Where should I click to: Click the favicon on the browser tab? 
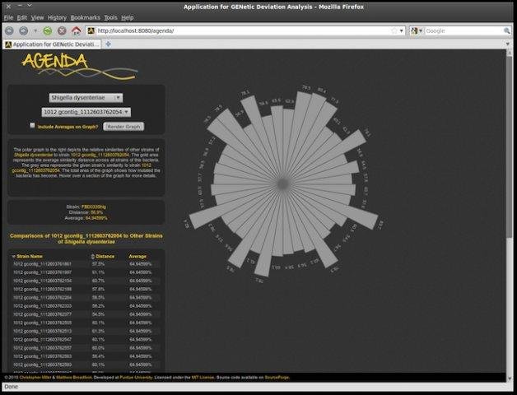tap(8, 44)
